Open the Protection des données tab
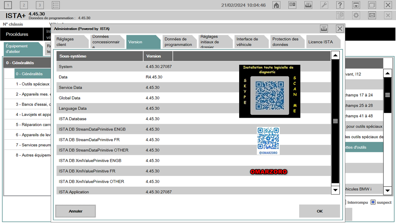The width and height of the screenshot is (396, 223). pyautogui.click(x=287, y=42)
